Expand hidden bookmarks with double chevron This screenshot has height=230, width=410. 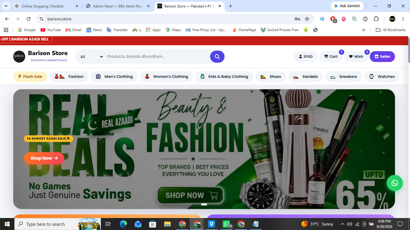(x=364, y=30)
